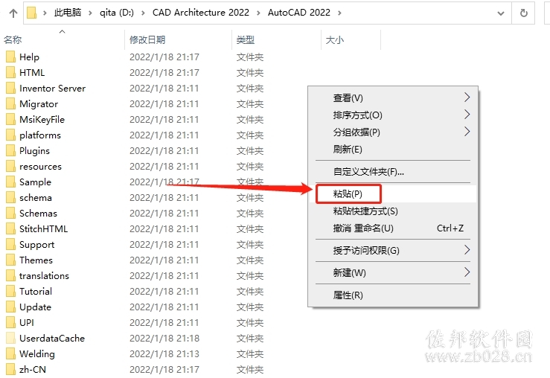
Task: Click date 2022/1/18 21:18 of UserdataCache
Action: coord(164,338)
